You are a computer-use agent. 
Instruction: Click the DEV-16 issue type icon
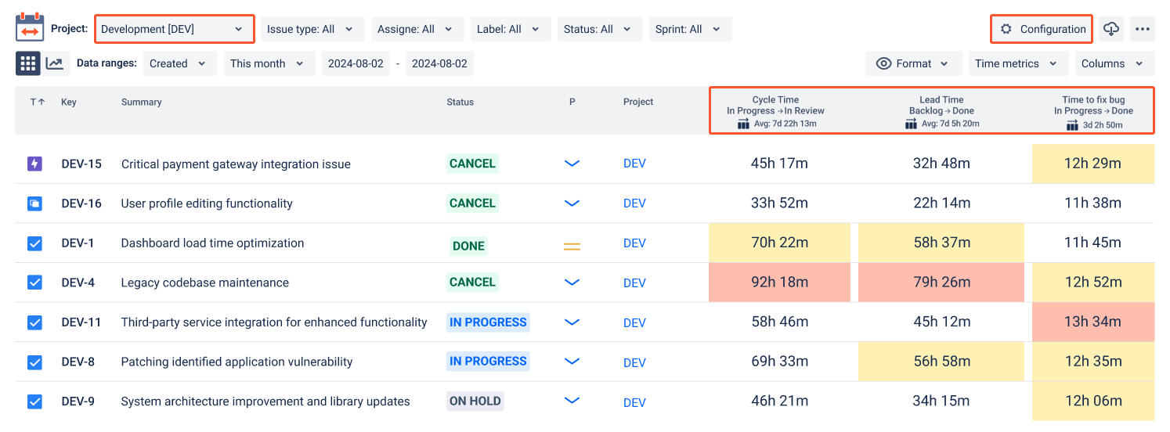click(x=34, y=203)
